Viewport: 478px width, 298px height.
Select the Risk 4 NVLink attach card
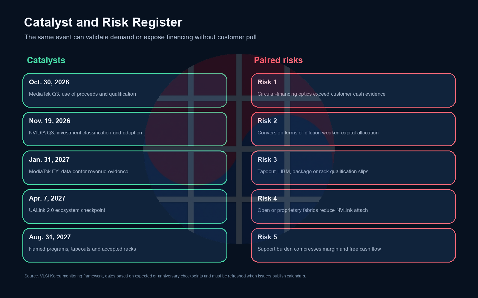353,207
